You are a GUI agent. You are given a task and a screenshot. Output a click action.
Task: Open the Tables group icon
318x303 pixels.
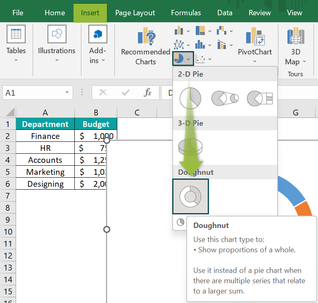click(16, 34)
